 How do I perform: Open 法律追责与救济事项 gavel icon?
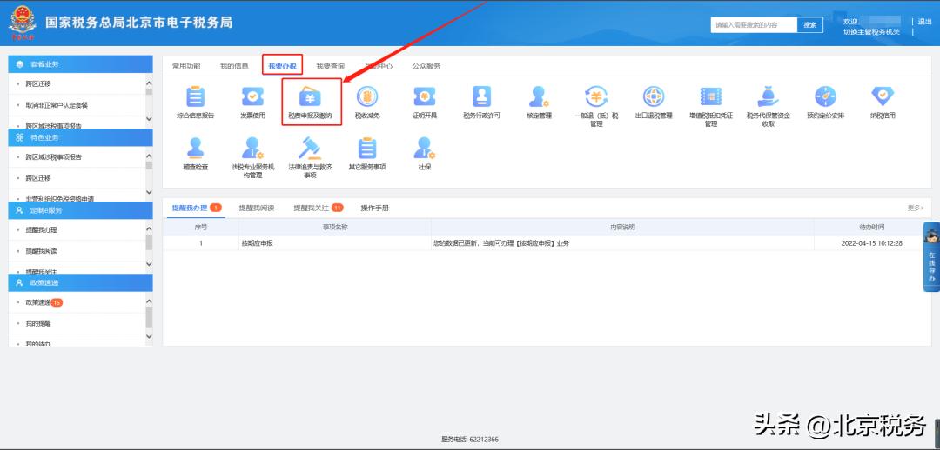point(310,148)
